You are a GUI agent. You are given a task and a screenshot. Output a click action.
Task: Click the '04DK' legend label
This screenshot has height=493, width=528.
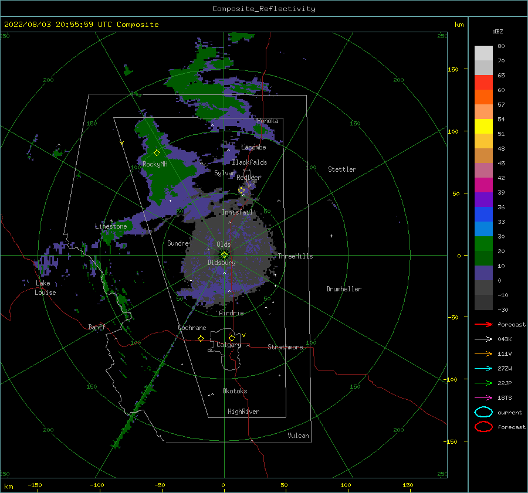(x=505, y=339)
